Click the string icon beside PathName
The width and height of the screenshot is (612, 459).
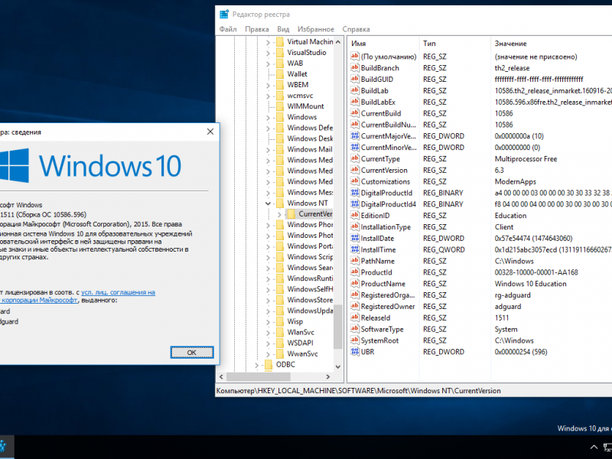[x=355, y=261]
